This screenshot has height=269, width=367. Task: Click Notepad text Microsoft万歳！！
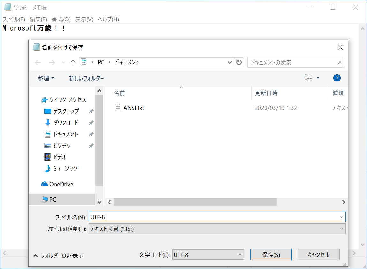pos(34,28)
